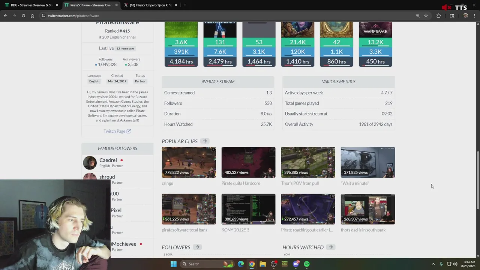
Task: Go back using the browser back arrow
Action: [x=5, y=16]
